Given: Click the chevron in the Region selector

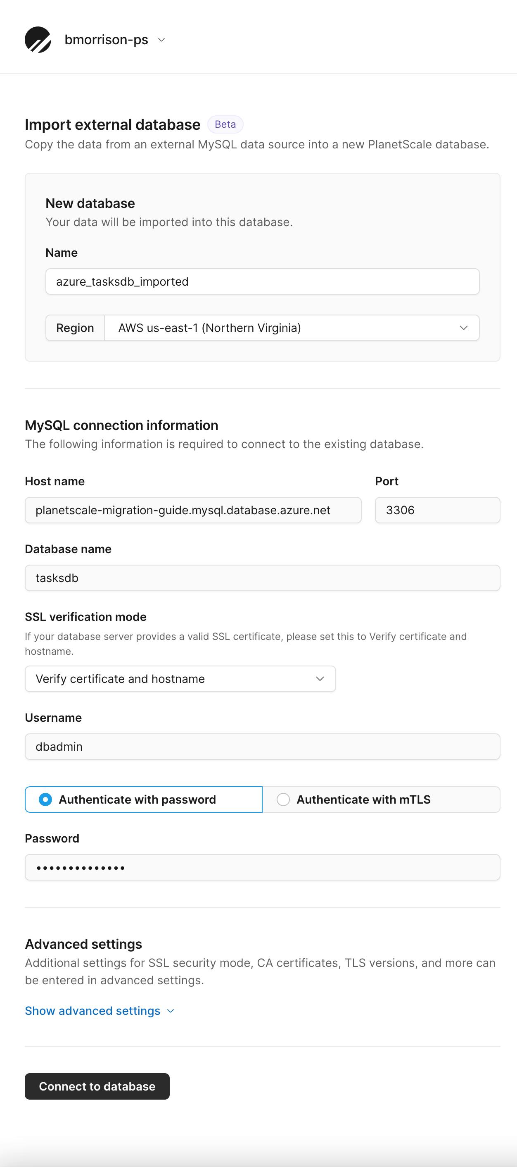Looking at the screenshot, I should coord(464,327).
